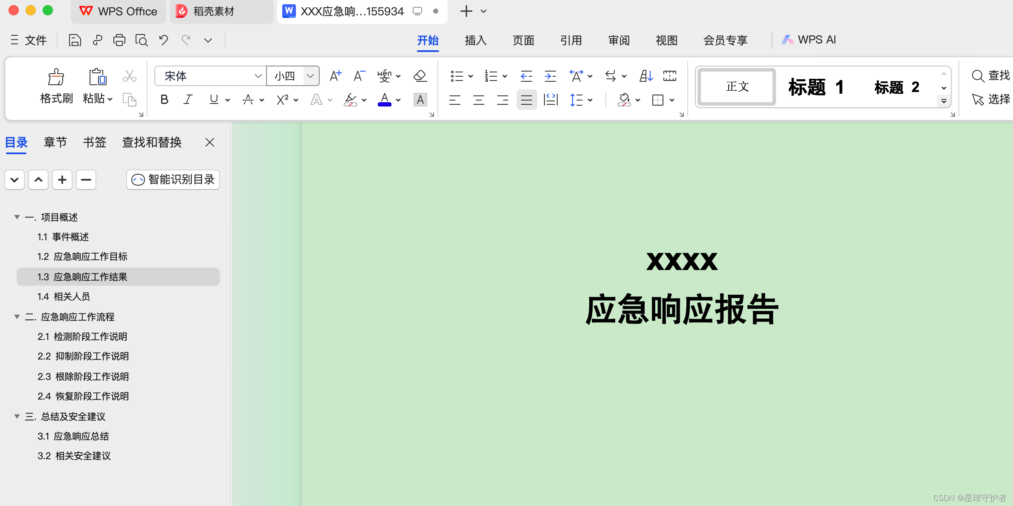Apply the 标题 1 heading style

click(815, 87)
